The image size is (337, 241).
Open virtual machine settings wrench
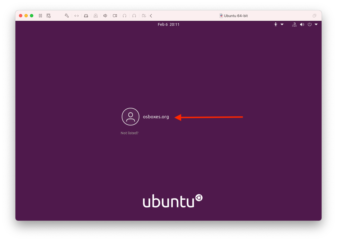point(67,16)
